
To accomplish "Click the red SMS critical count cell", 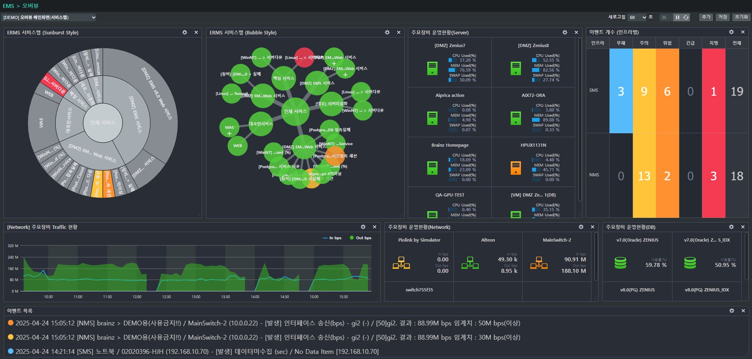I will click(x=714, y=91).
